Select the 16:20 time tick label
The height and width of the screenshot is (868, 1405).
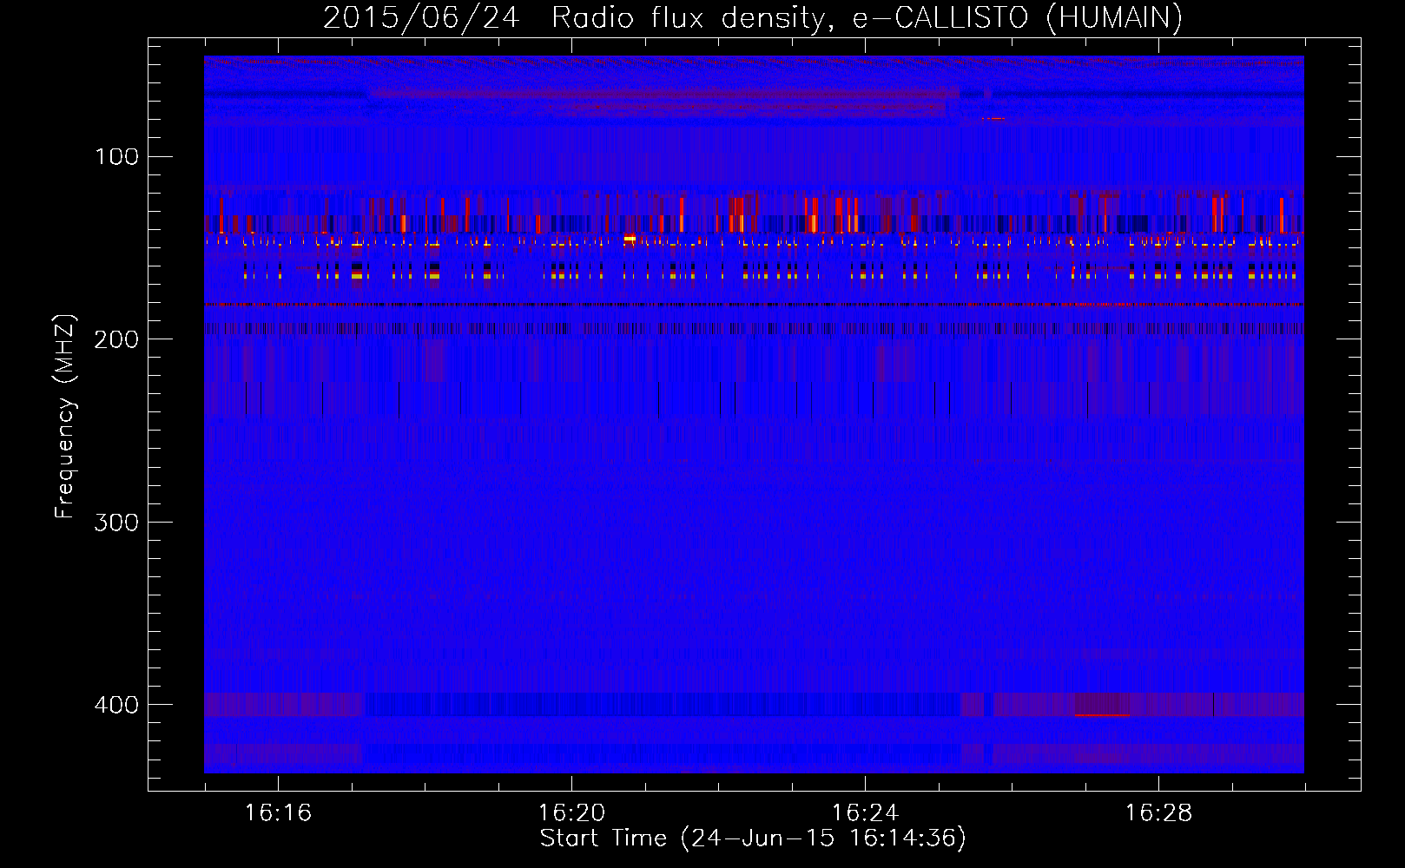click(571, 812)
